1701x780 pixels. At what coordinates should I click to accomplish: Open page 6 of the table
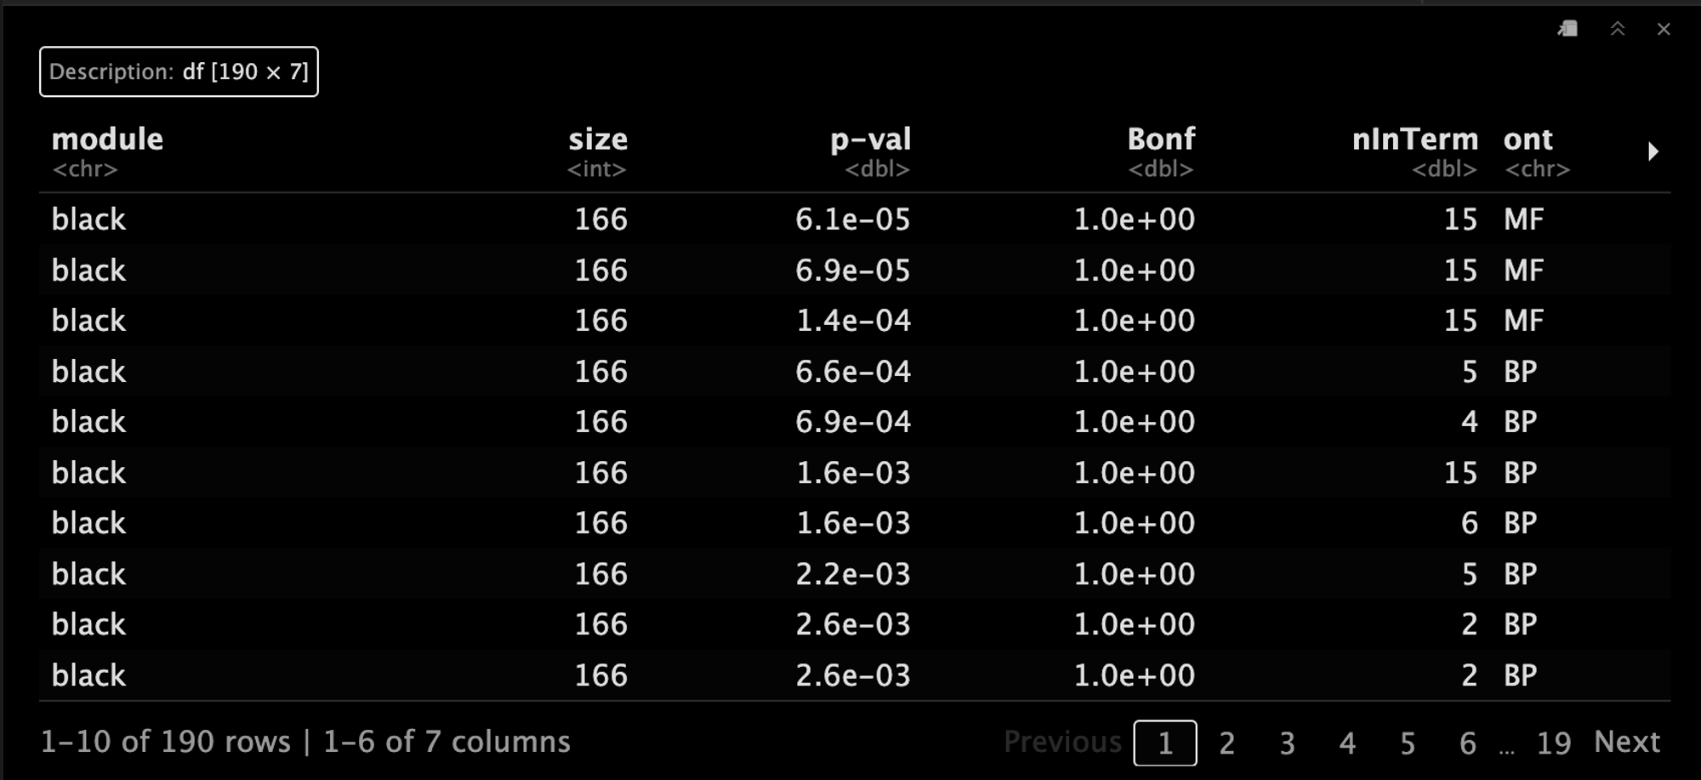point(1468,743)
